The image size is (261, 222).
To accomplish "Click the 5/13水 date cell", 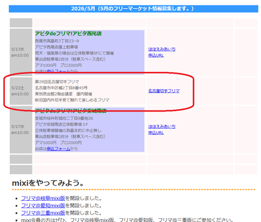I will click(21, 52).
